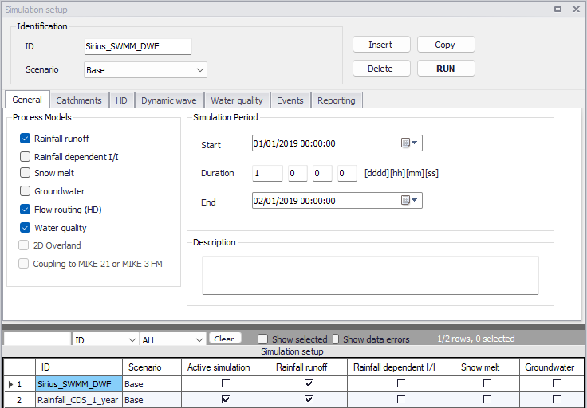
Task: Click the Snow melt column header
Action: (x=487, y=367)
